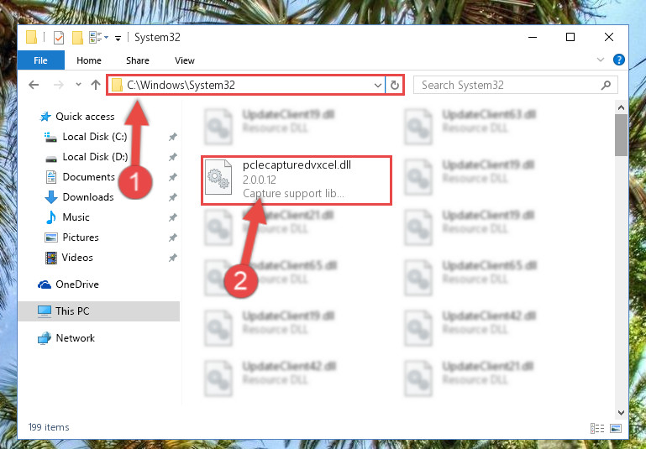This screenshot has height=449, width=646.
Task: Click the Network icon in sidebar
Action: [x=45, y=338]
